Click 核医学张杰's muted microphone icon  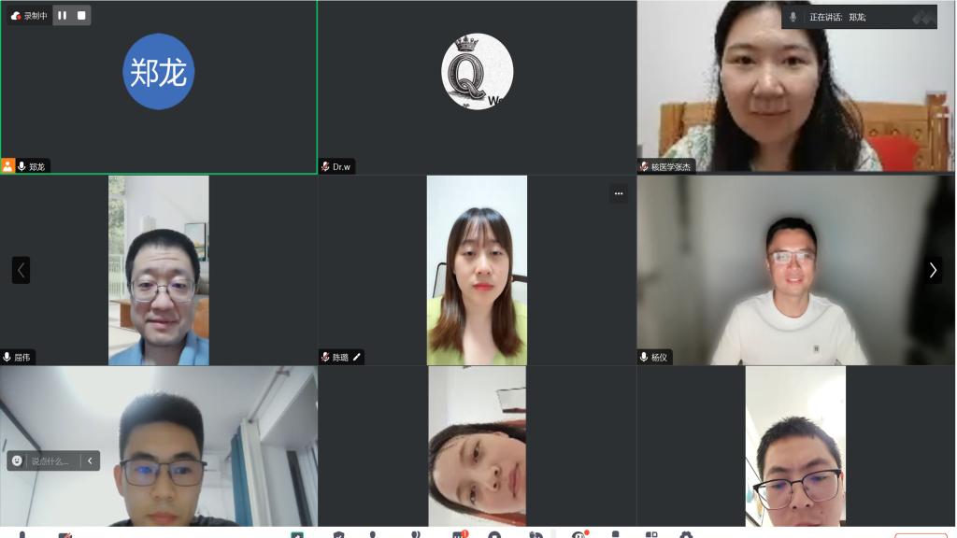click(x=644, y=166)
